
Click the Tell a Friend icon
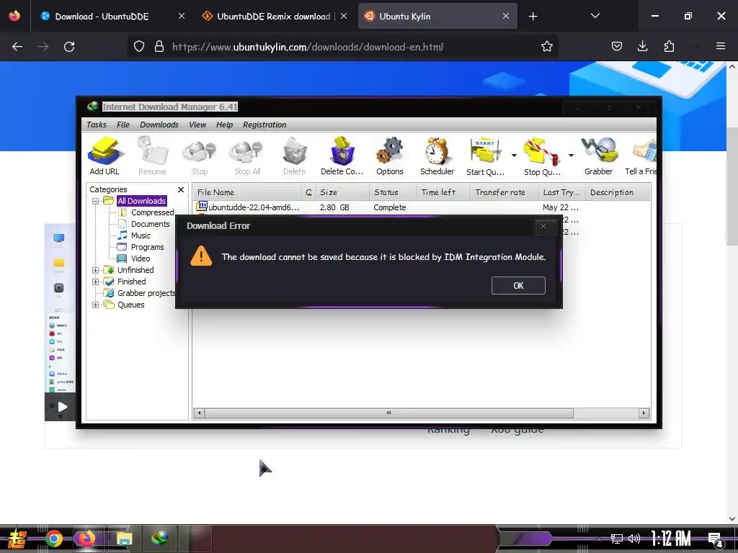pyautogui.click(x=641, y=156)
